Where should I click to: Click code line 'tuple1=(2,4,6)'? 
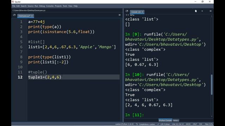(45, 77)
